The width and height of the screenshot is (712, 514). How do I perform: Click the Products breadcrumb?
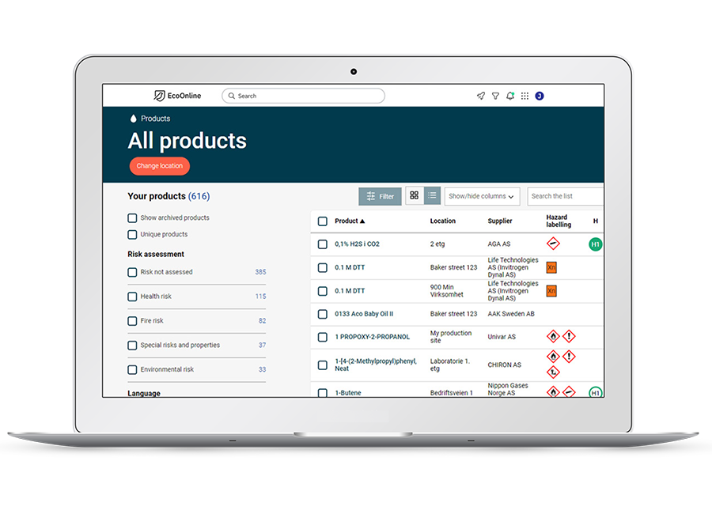pyautogui.click(x=155, y=119)
